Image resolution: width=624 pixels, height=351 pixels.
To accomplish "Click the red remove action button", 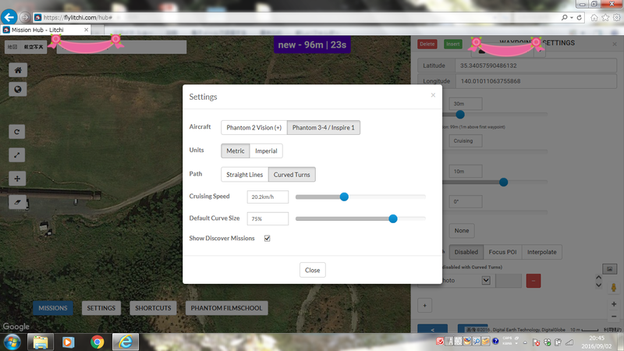I will (x=534, y=281).
